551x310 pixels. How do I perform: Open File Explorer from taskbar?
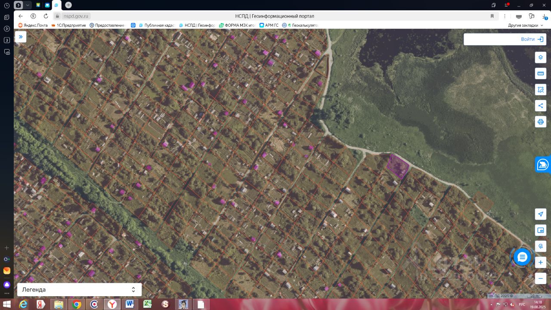(x=59, y=304)
